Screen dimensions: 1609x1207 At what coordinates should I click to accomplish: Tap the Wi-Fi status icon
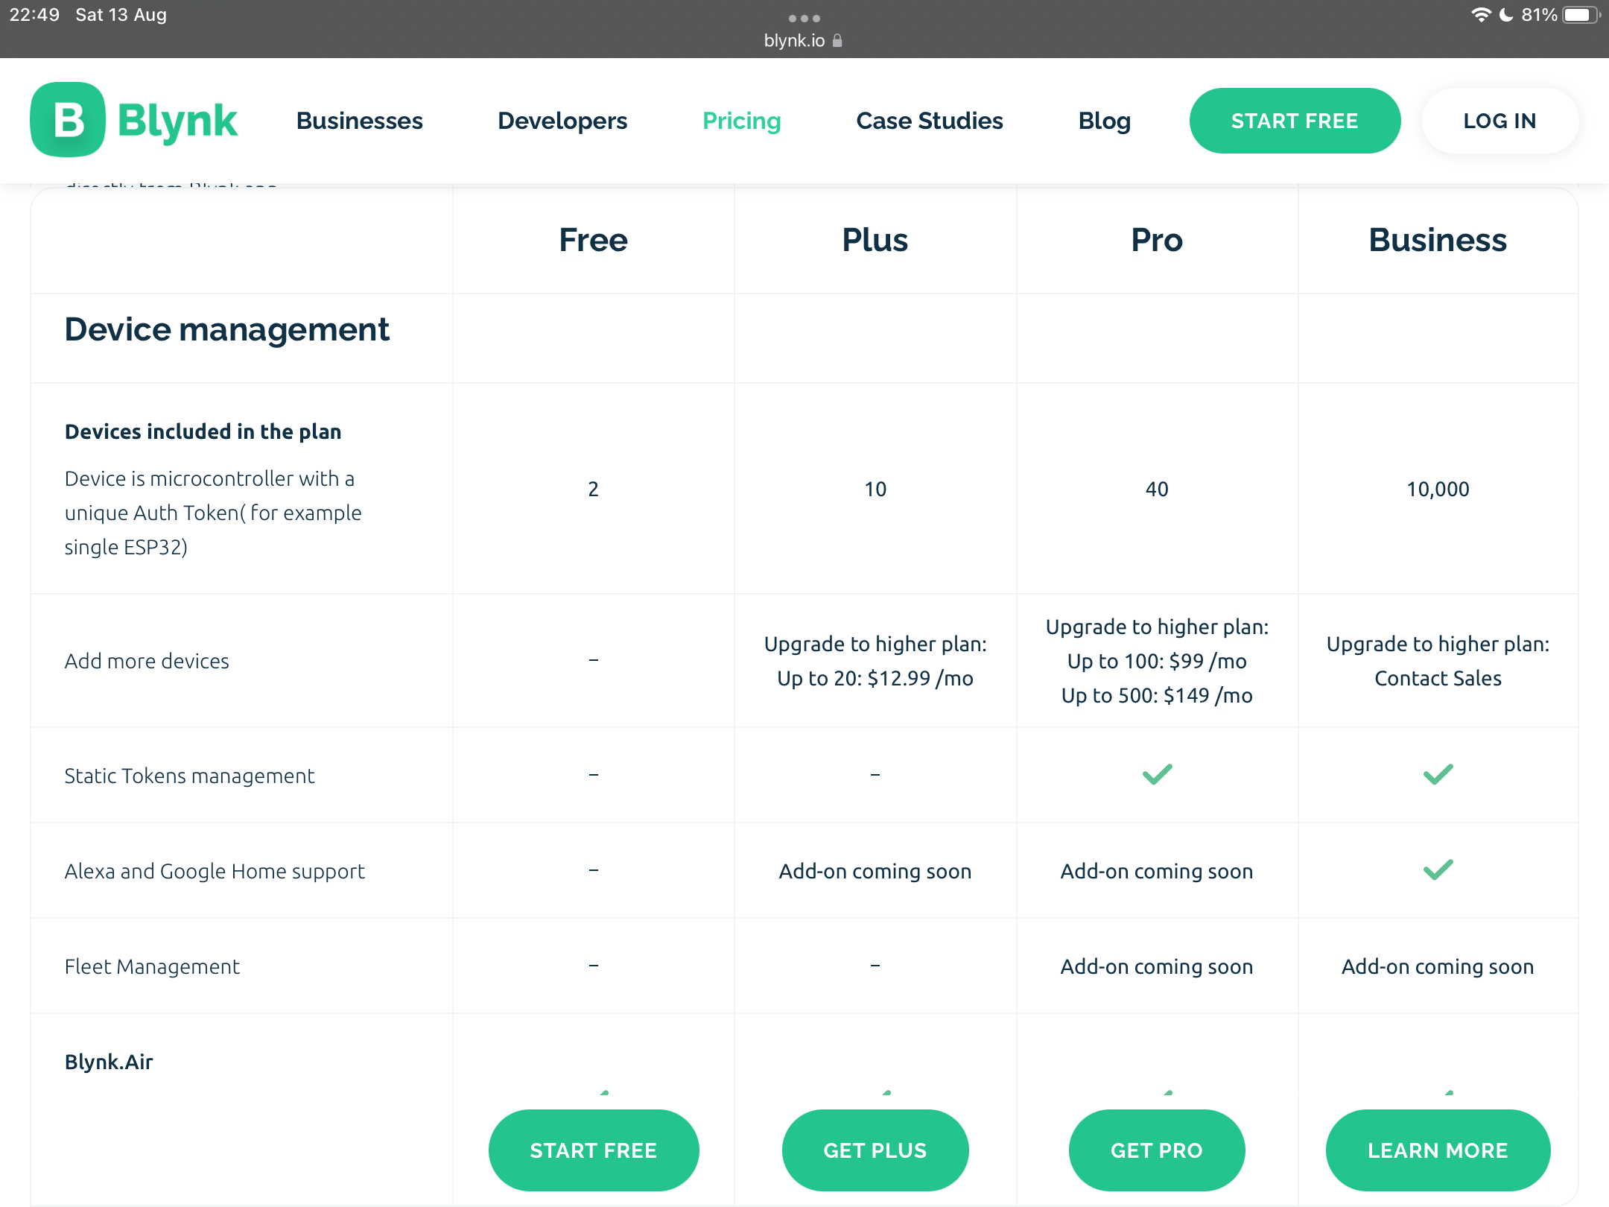(x=1481, y=15)
